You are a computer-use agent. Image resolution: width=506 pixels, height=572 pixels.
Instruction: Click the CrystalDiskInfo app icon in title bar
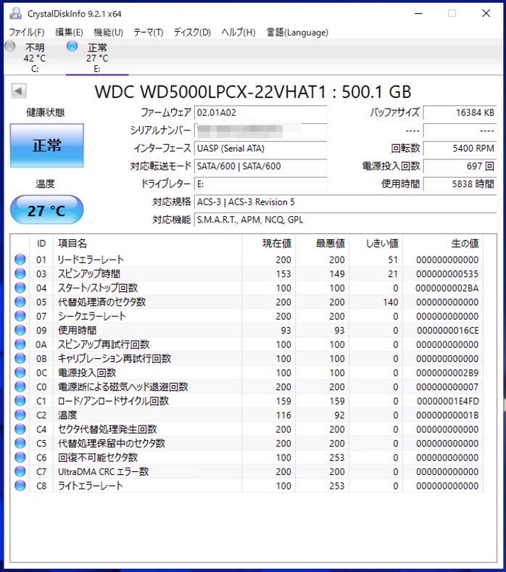[15, 14]
